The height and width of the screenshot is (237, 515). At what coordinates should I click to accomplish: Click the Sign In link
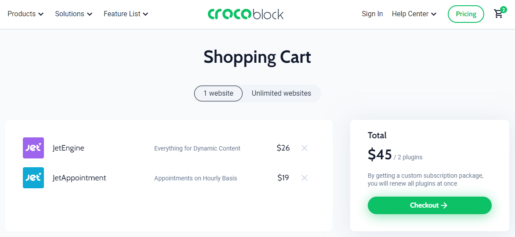tap(372, 14)
